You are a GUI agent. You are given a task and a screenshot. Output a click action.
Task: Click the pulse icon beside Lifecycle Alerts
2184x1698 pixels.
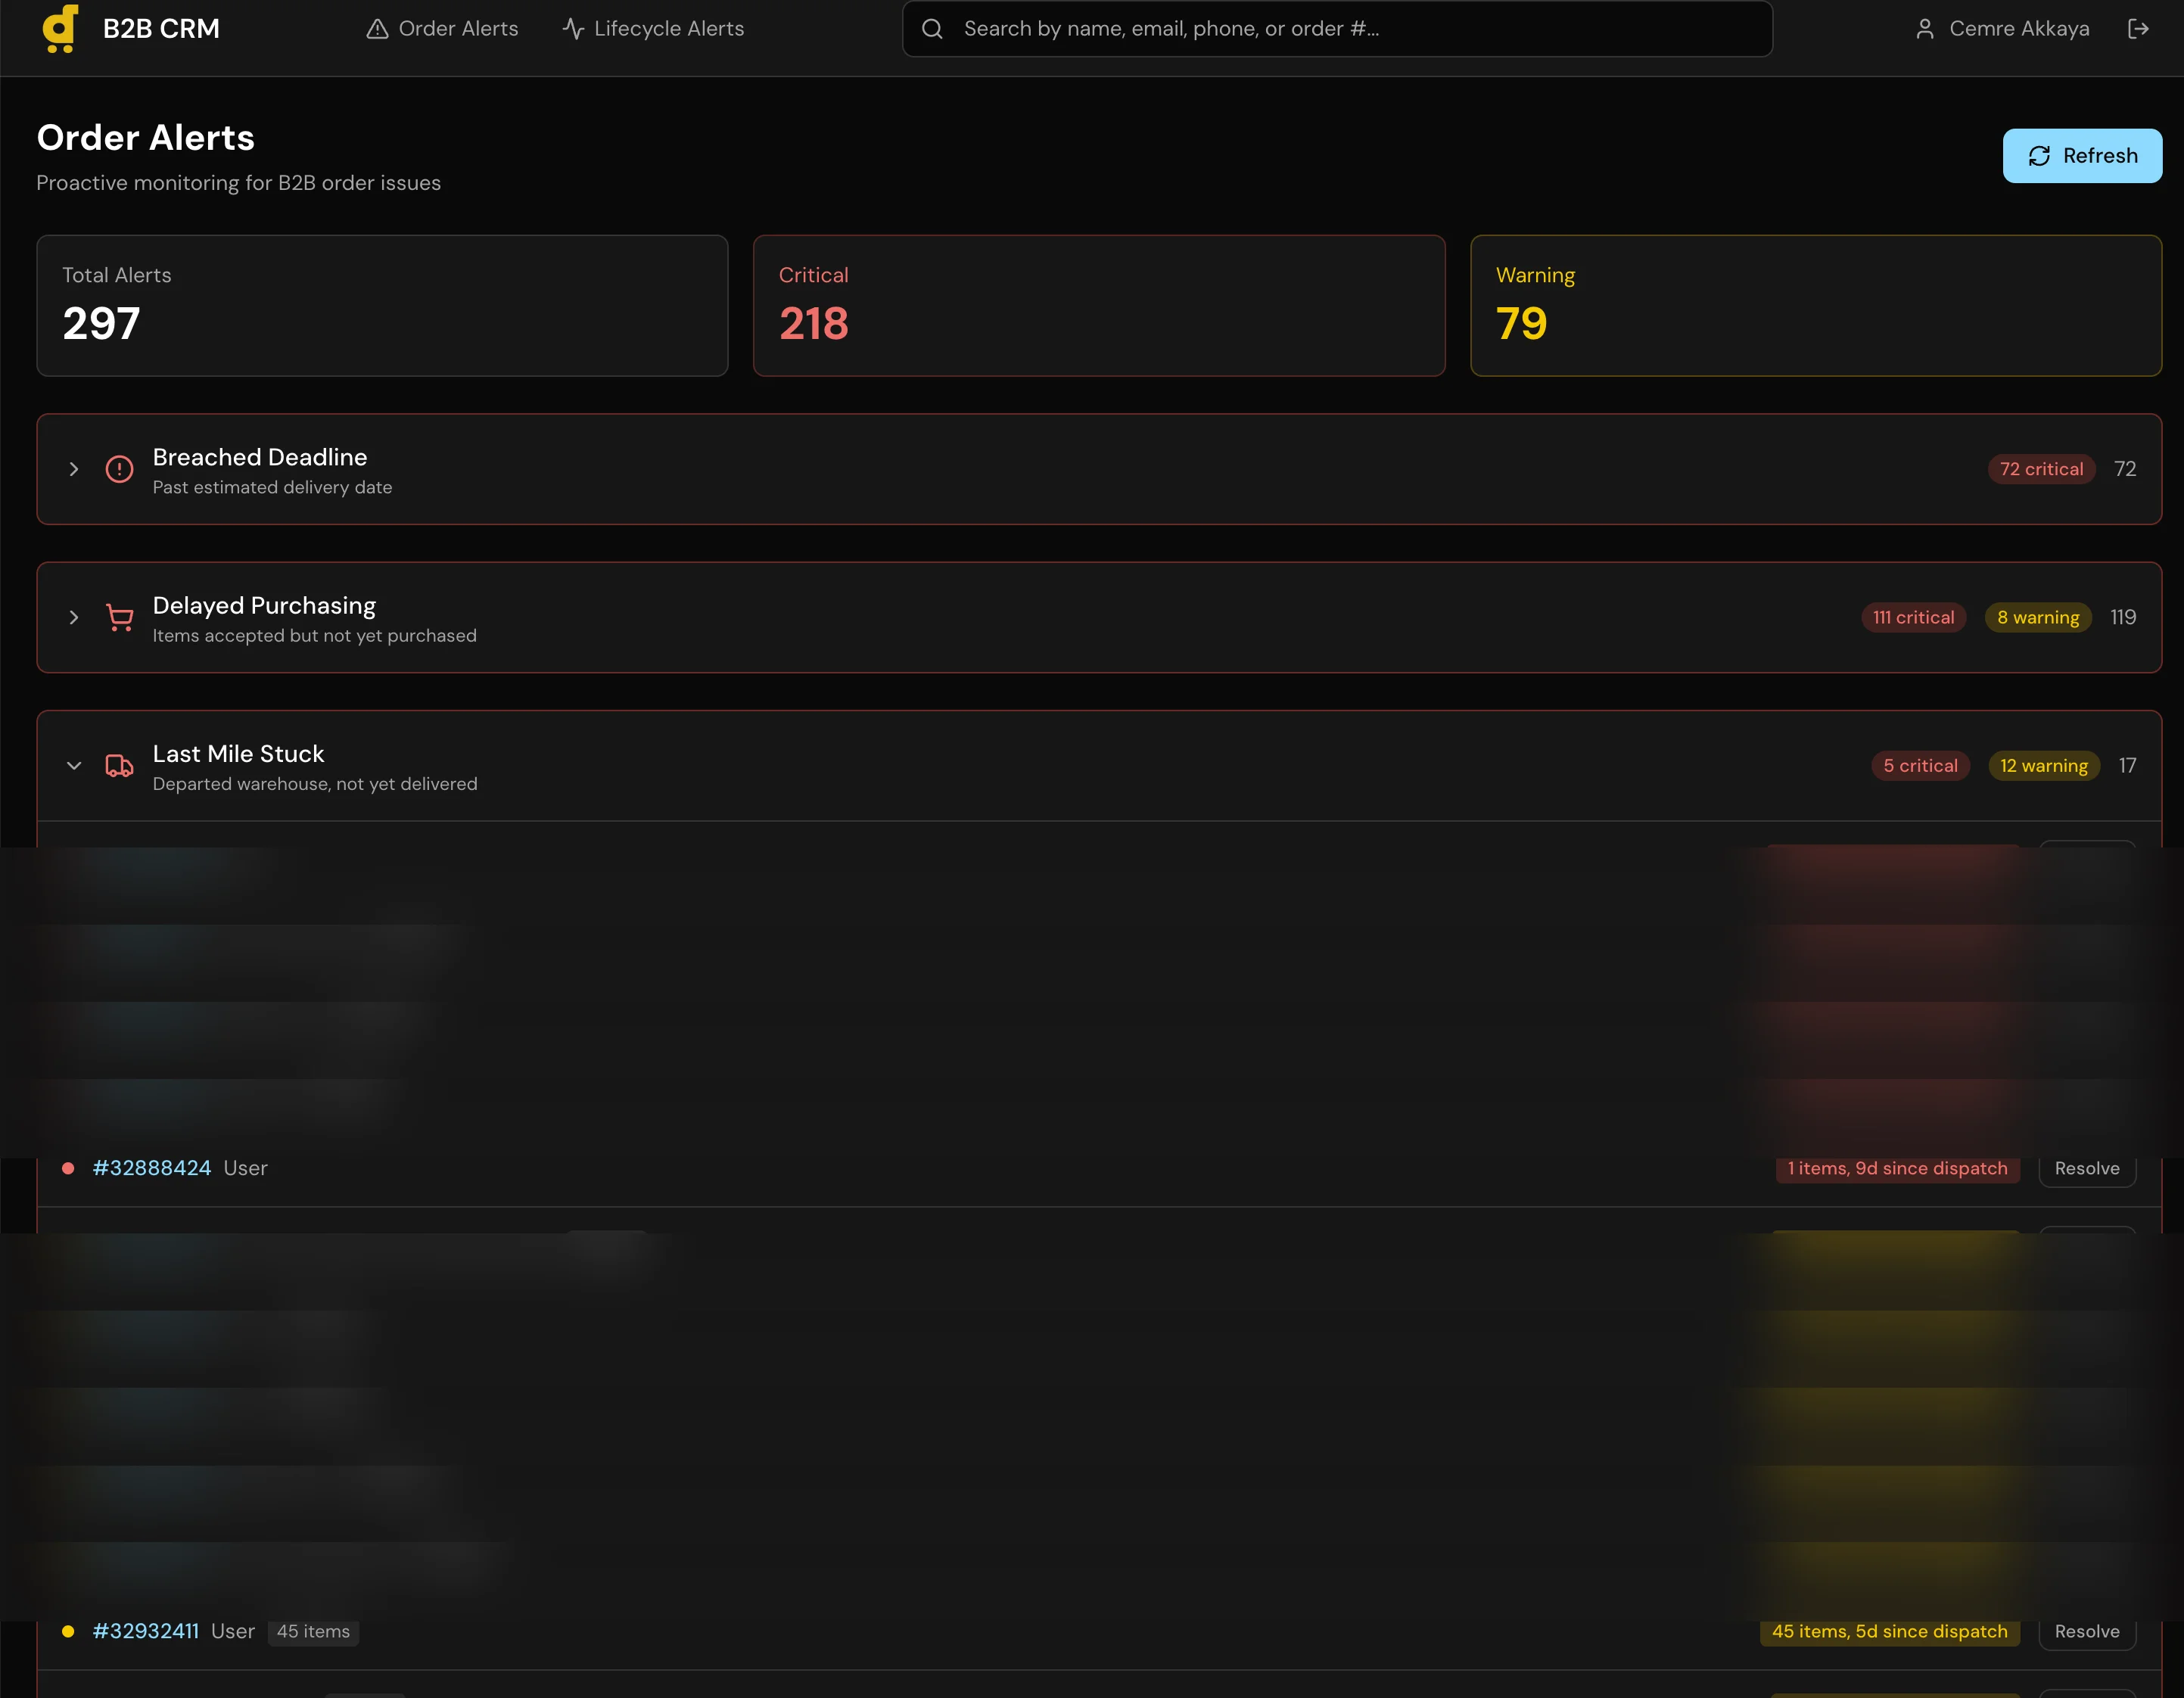click(572, 28)
